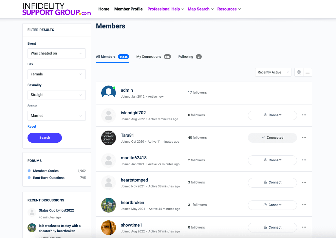Open marlita62418 member name link
336x238 pixels.
coord(134,158)
